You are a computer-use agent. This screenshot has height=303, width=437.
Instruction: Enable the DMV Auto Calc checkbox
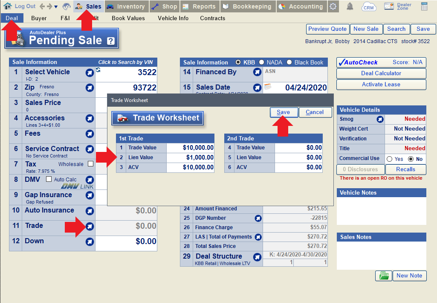click(49, 179)
